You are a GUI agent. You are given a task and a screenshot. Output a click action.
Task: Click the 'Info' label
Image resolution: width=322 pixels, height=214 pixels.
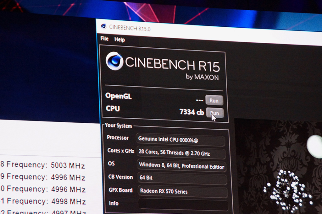click(x=114, y=203)
